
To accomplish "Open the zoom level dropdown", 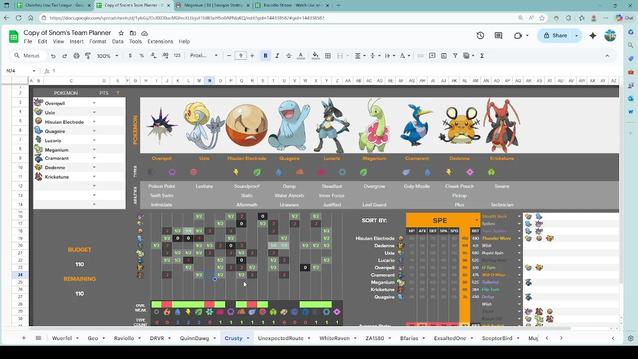I will [x=107, y=56].
